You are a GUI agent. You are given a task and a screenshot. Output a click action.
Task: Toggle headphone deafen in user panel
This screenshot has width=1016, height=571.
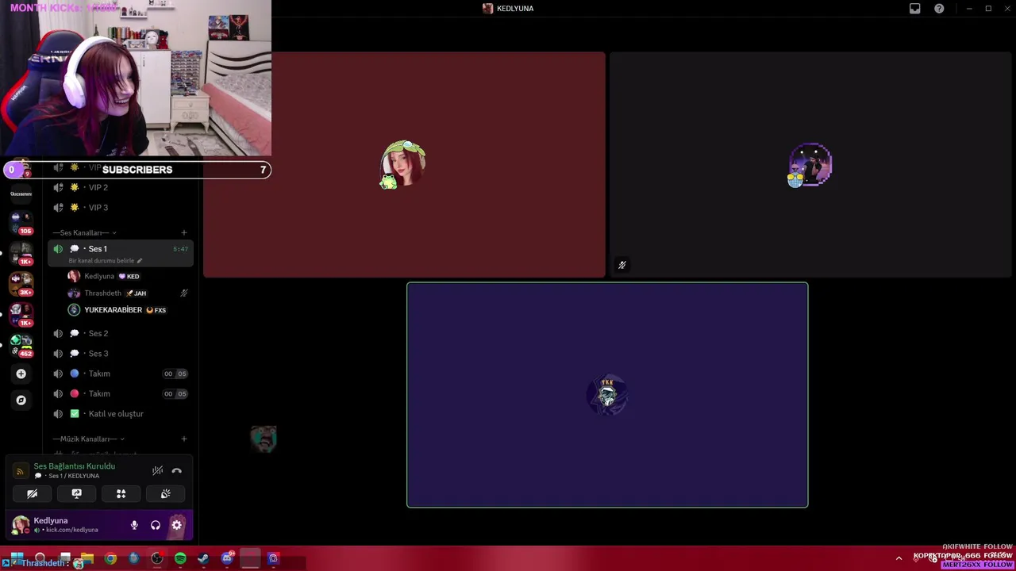(156, 525)
